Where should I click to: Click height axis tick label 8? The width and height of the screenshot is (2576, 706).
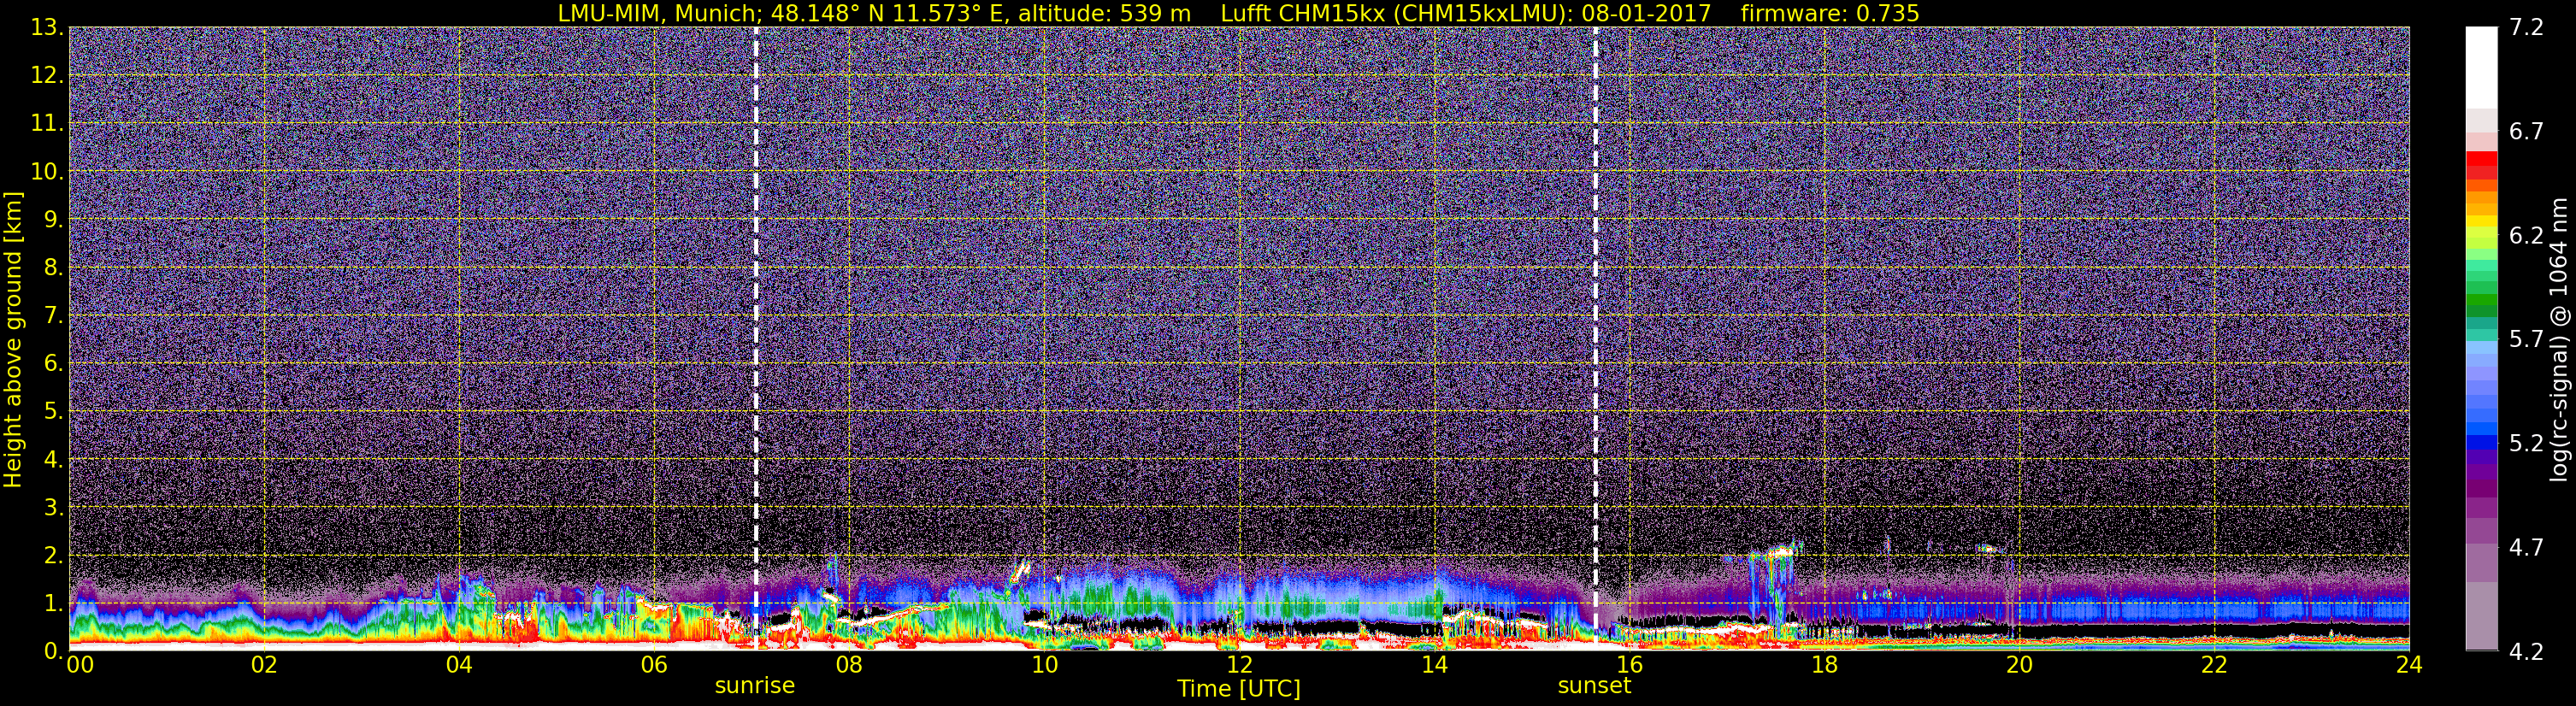pyautogui.click(x=53, y=268)
